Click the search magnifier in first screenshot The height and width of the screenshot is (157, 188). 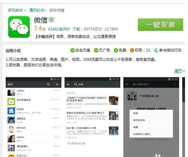pyautogui.click(x=48, y=84)
